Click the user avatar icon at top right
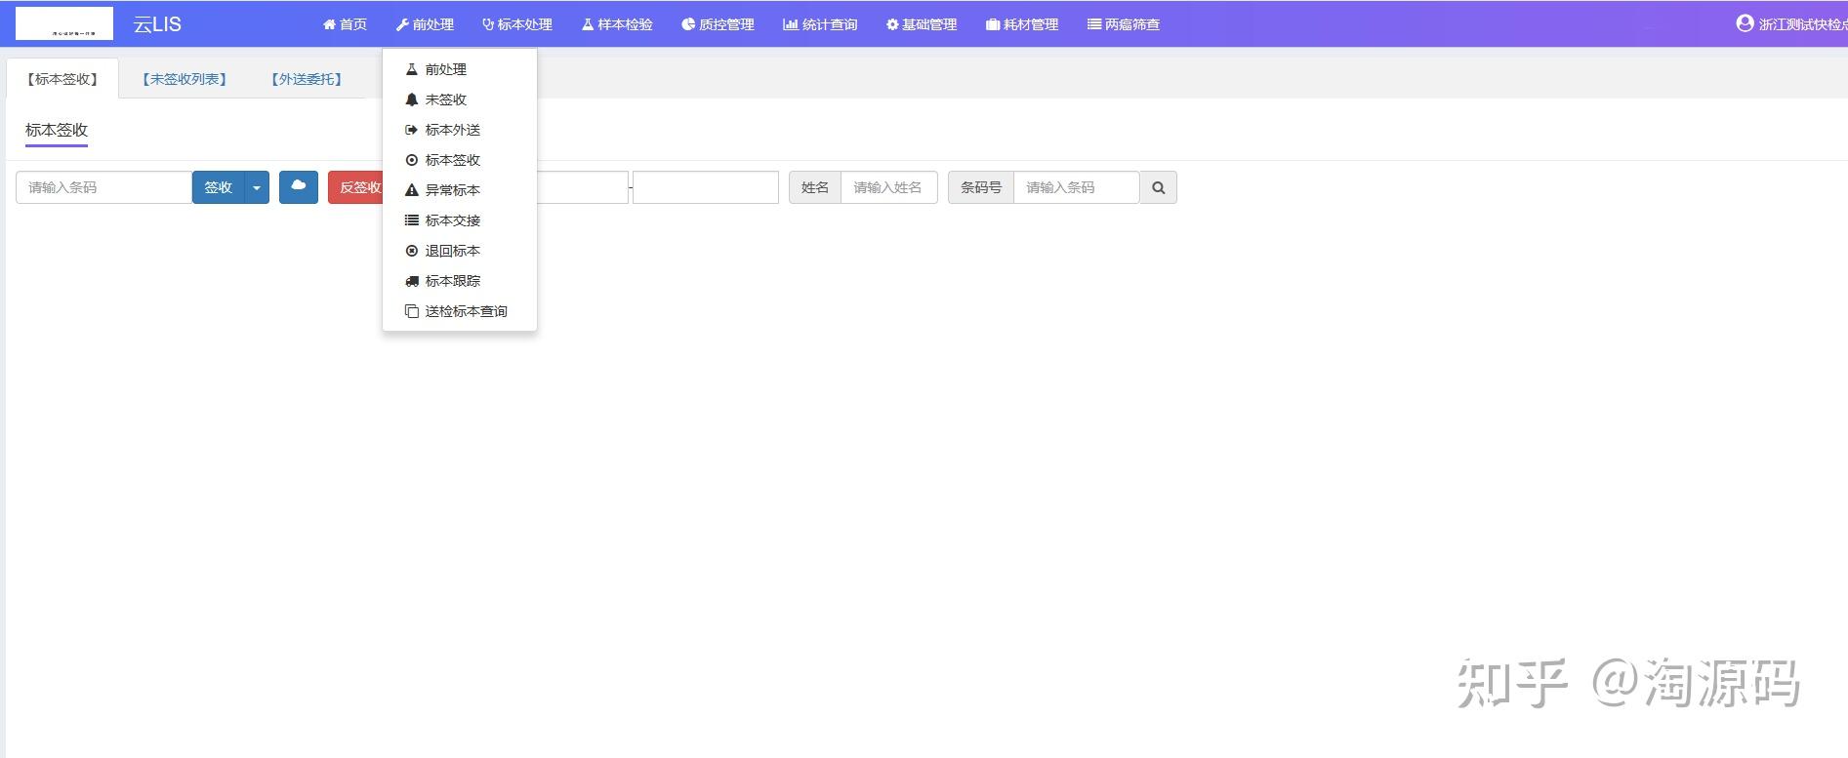 click(x=1745, y=23)
